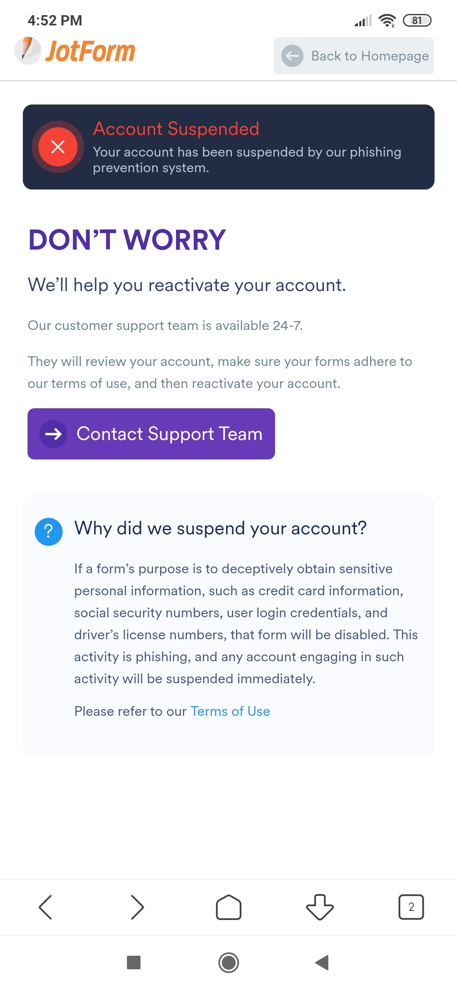Tap the browser home icon

coord(228,907)
